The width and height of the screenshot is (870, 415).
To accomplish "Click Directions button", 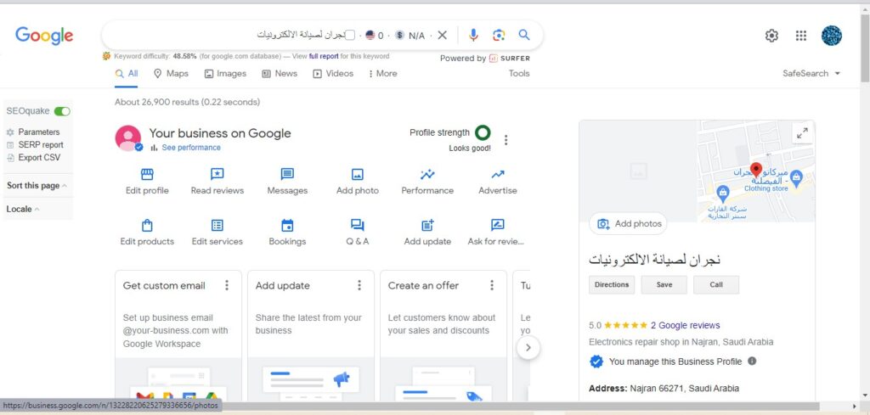I will point(612,285).
